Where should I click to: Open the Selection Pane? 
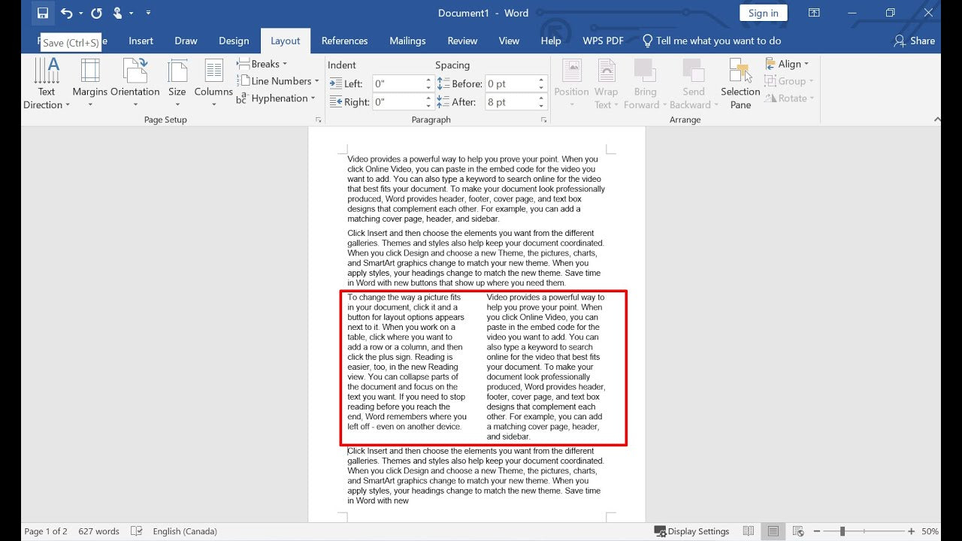click(x=740, y=83)
